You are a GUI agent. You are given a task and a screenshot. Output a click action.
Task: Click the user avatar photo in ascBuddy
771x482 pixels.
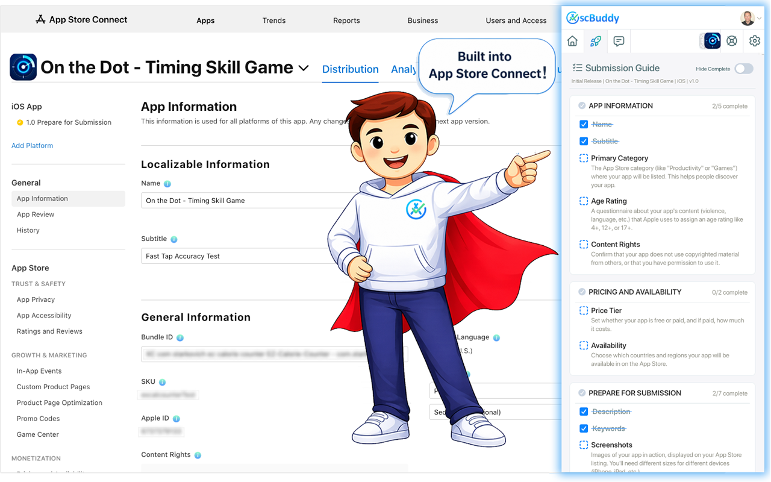click(x=748, y=18)
